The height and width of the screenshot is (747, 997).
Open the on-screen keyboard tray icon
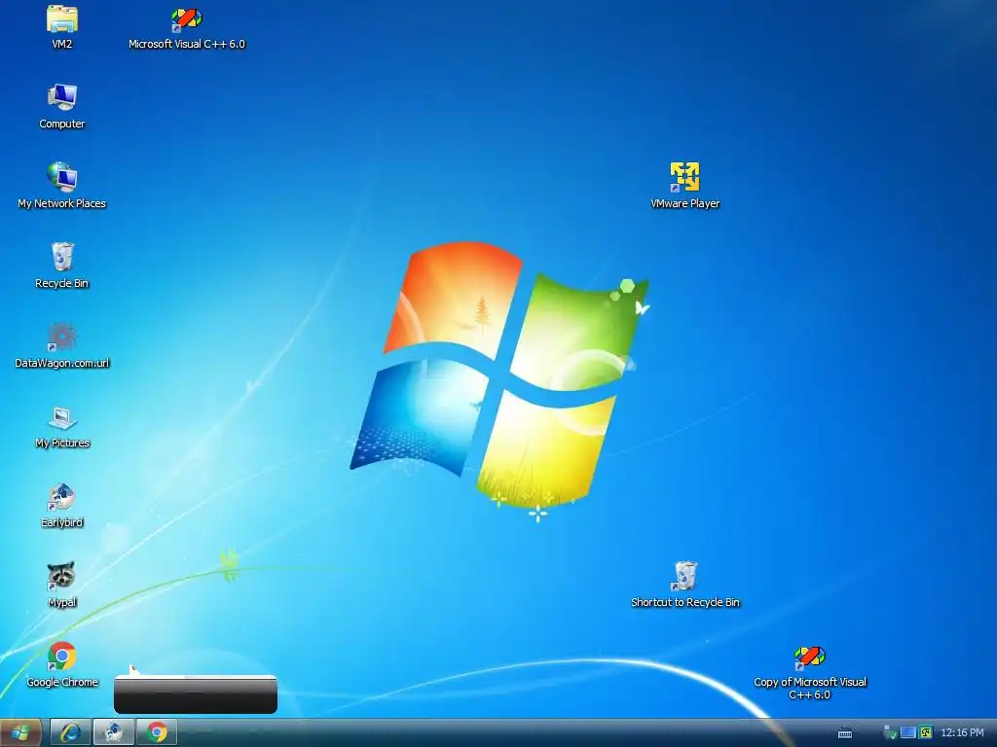click(x=845, y=733)
